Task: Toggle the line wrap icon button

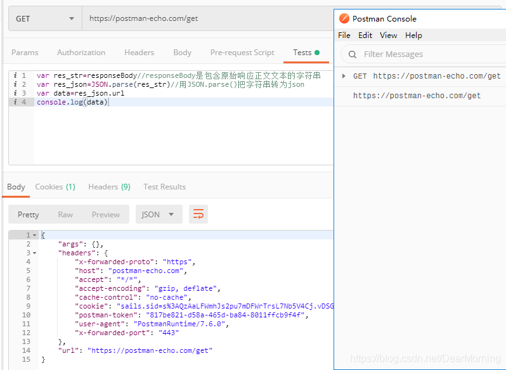Action: [198, 214]
